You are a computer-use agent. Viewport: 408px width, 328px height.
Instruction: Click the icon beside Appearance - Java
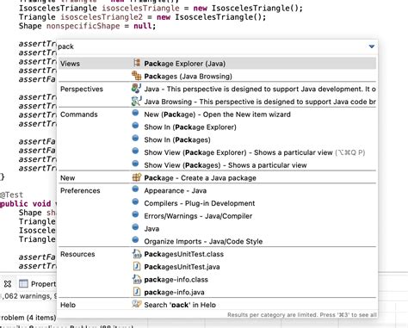tap(135, 189)
